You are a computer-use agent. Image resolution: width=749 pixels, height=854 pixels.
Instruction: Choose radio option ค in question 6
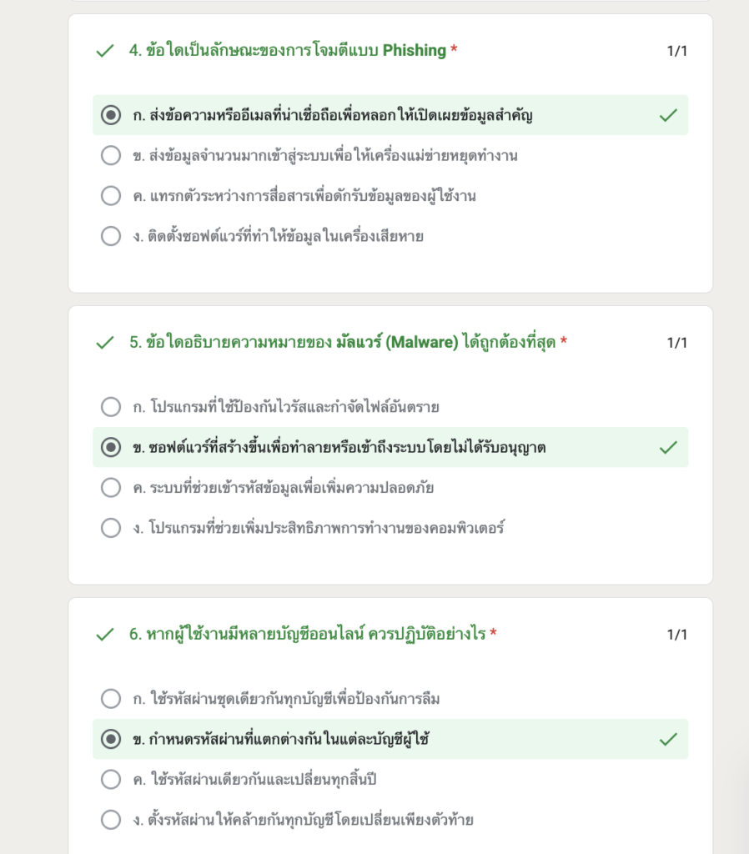click(x=111, y=780)
